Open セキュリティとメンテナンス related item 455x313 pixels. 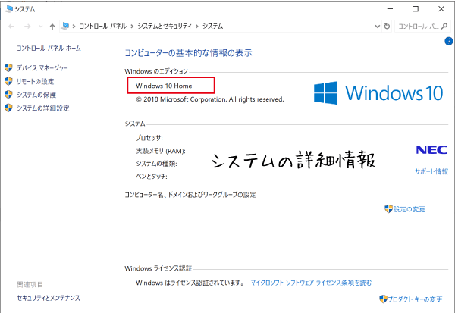tap(49, 298)
